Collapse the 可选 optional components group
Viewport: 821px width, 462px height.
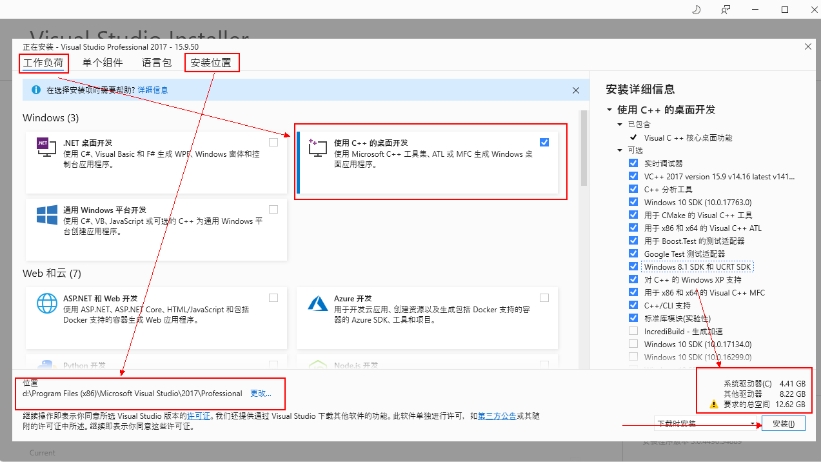click(x=621, y=150)
